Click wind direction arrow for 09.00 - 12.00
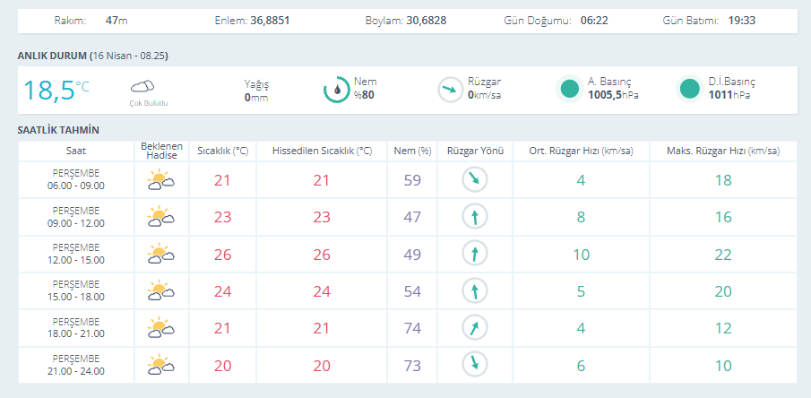The image size is (811, 398). click(474, 217)
